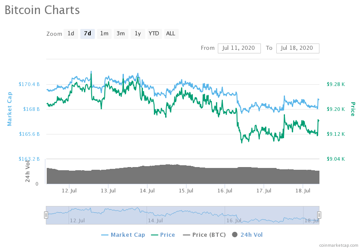Click the 13. Jul axis label
Image resolution: width=363 pixels, height=249 pixels.
[x=108, y=191]
